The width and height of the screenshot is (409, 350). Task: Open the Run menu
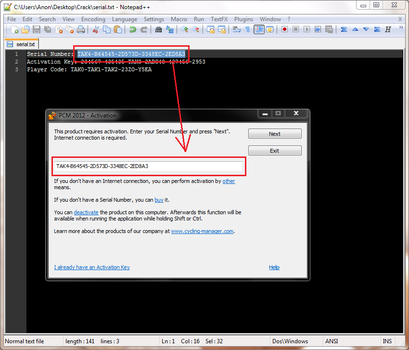(199, 19)
